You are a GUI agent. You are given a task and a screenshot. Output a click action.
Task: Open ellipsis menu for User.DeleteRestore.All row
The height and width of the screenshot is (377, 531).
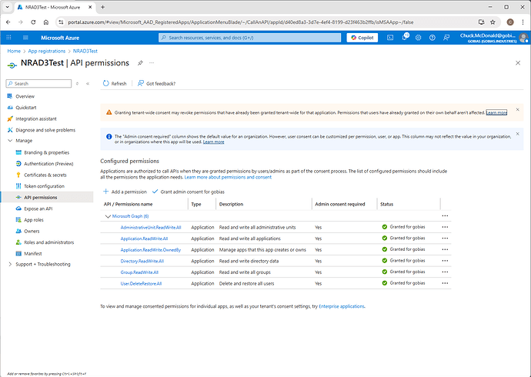click(x=445, y=283)
